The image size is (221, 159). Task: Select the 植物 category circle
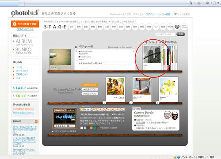[93, 27]
